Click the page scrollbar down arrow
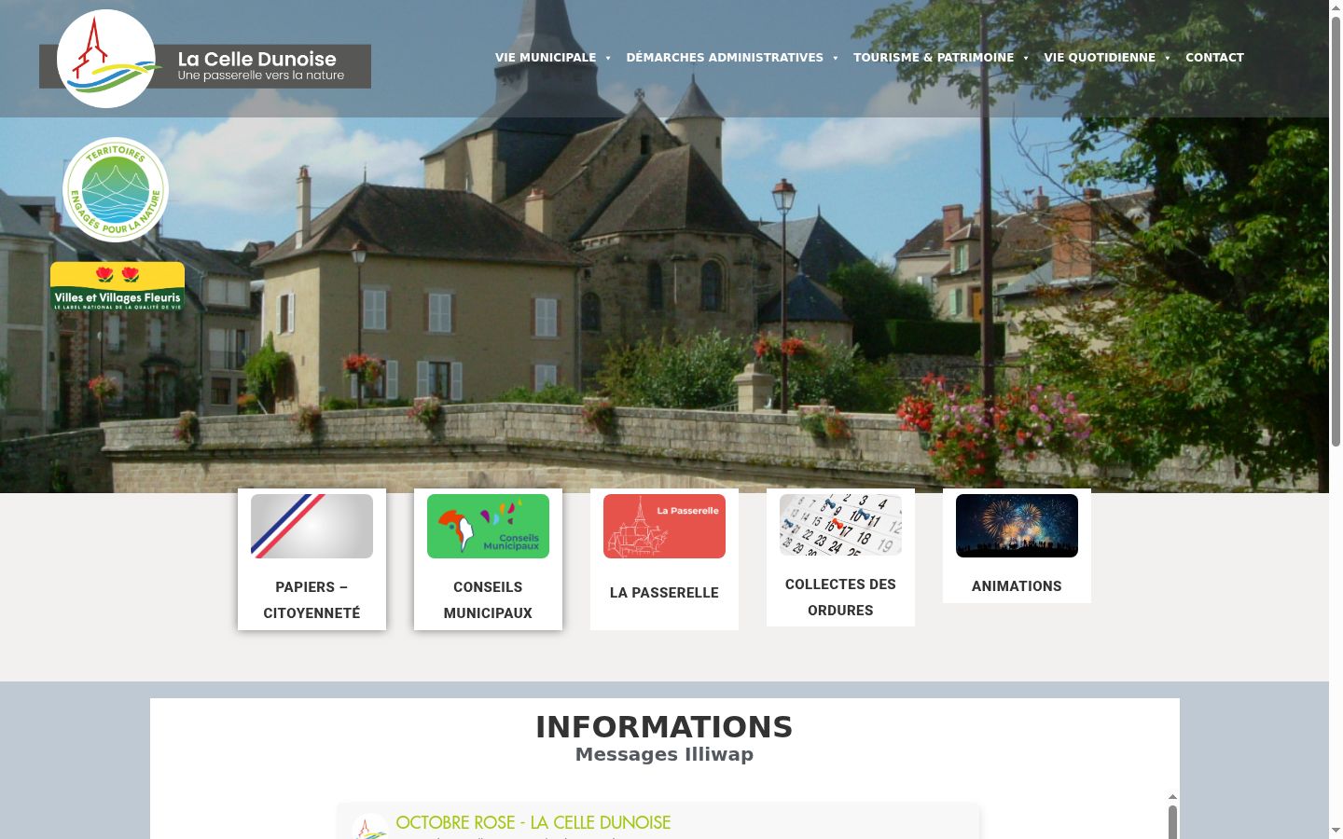The height and width of the screenshot is (839, 1343). coord(1336,830)
